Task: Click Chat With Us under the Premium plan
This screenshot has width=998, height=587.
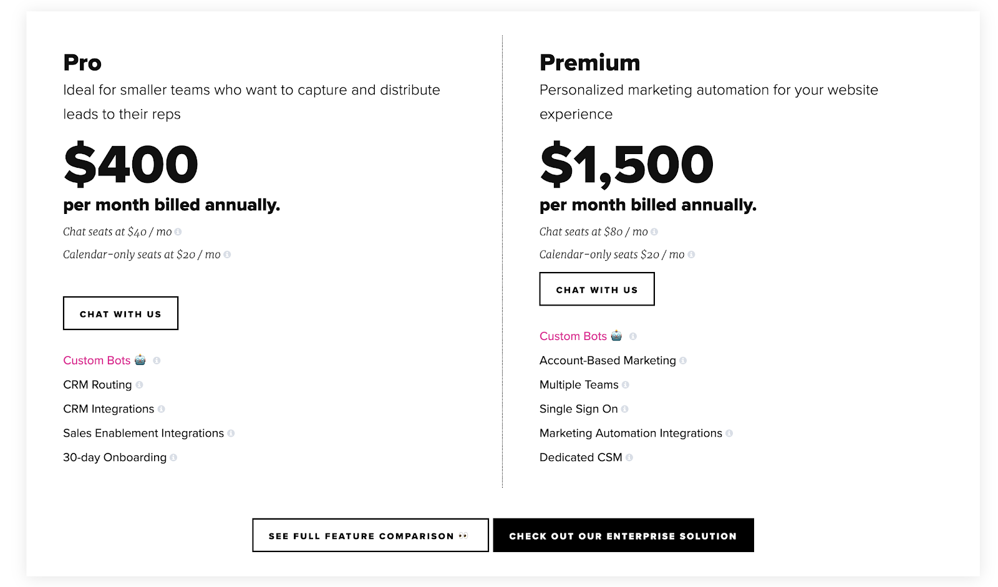Action: (596, 289)
